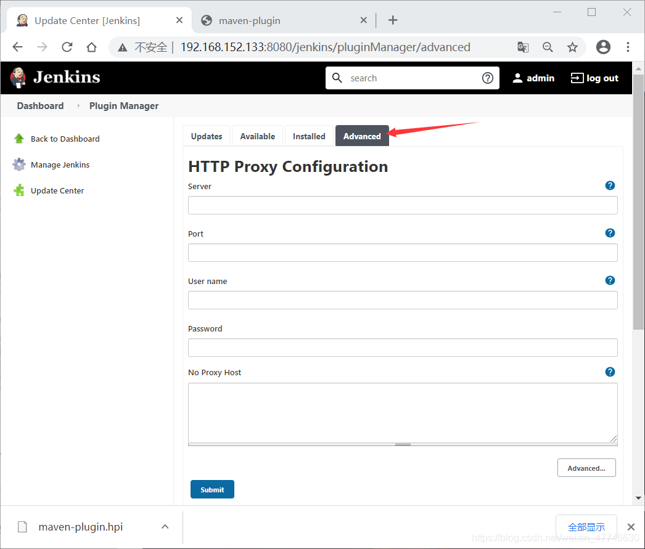Click the Update Center puzzle icon

pyautogui.click(x=19, y=190)
